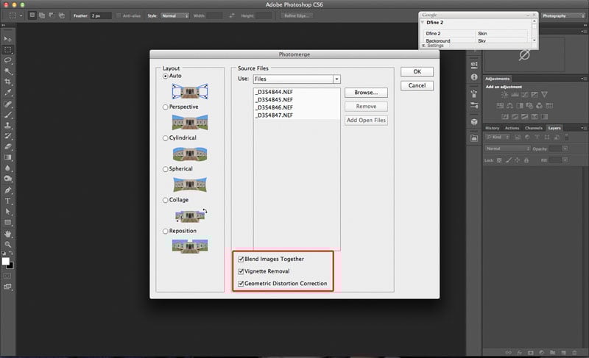Choose the Reposition layout option
Viewport: 589px width, 358px height.
click(165, 232)
